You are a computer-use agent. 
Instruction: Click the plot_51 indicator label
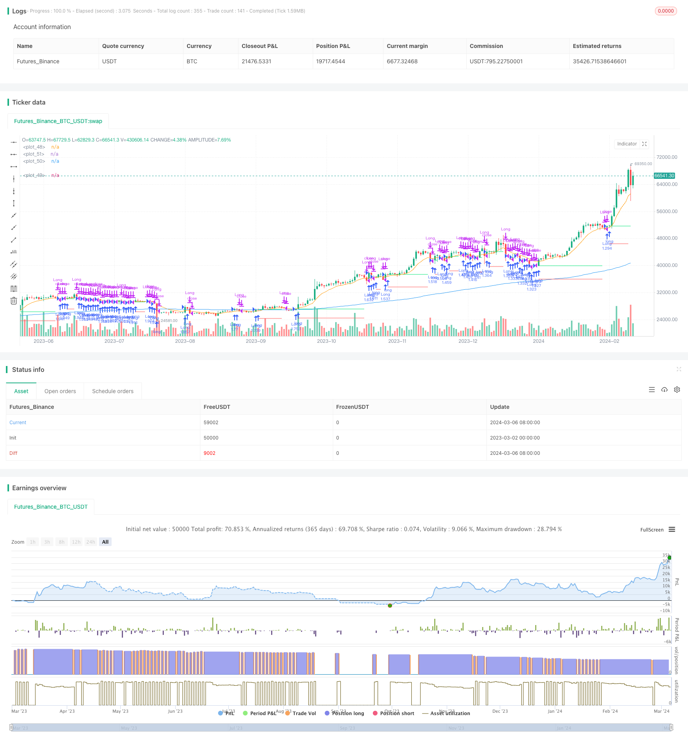tap(34, 154)
